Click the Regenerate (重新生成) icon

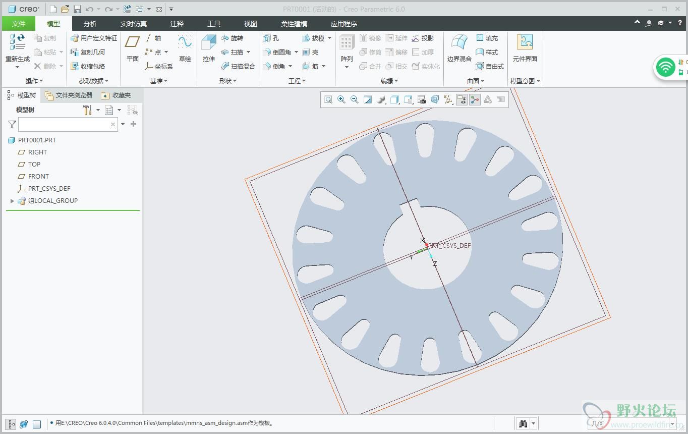[x=17, y=42]
